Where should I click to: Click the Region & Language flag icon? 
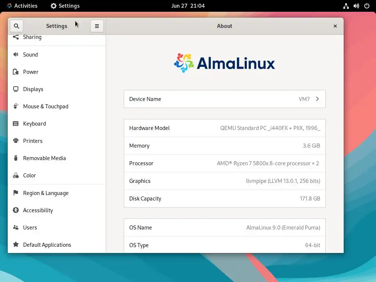tap(16, 193)
